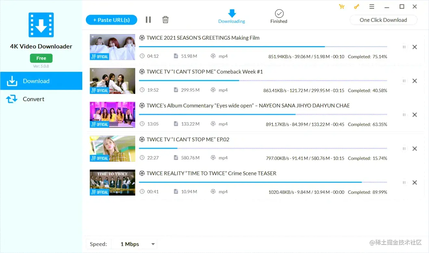
Task: Expand options on the Free badge
Action: (41, 58)
